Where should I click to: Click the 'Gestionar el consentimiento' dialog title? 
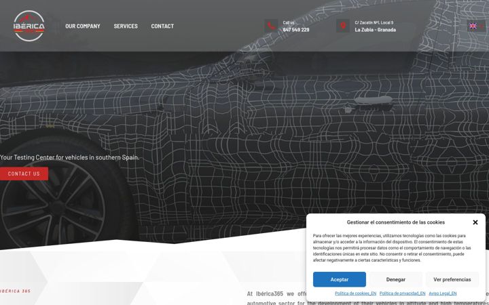point(396,222)
